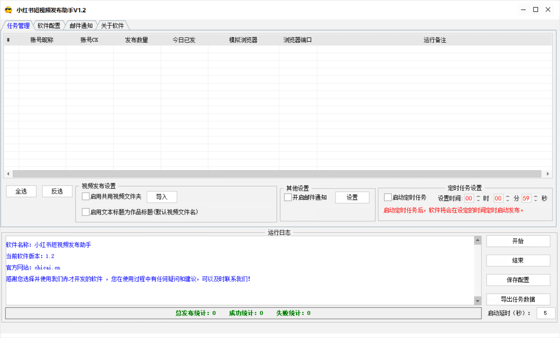Image resolution: width=560 pixels, height=338 pixels.
Task: Click the 账号CK column header
Action: coord(89,40)
